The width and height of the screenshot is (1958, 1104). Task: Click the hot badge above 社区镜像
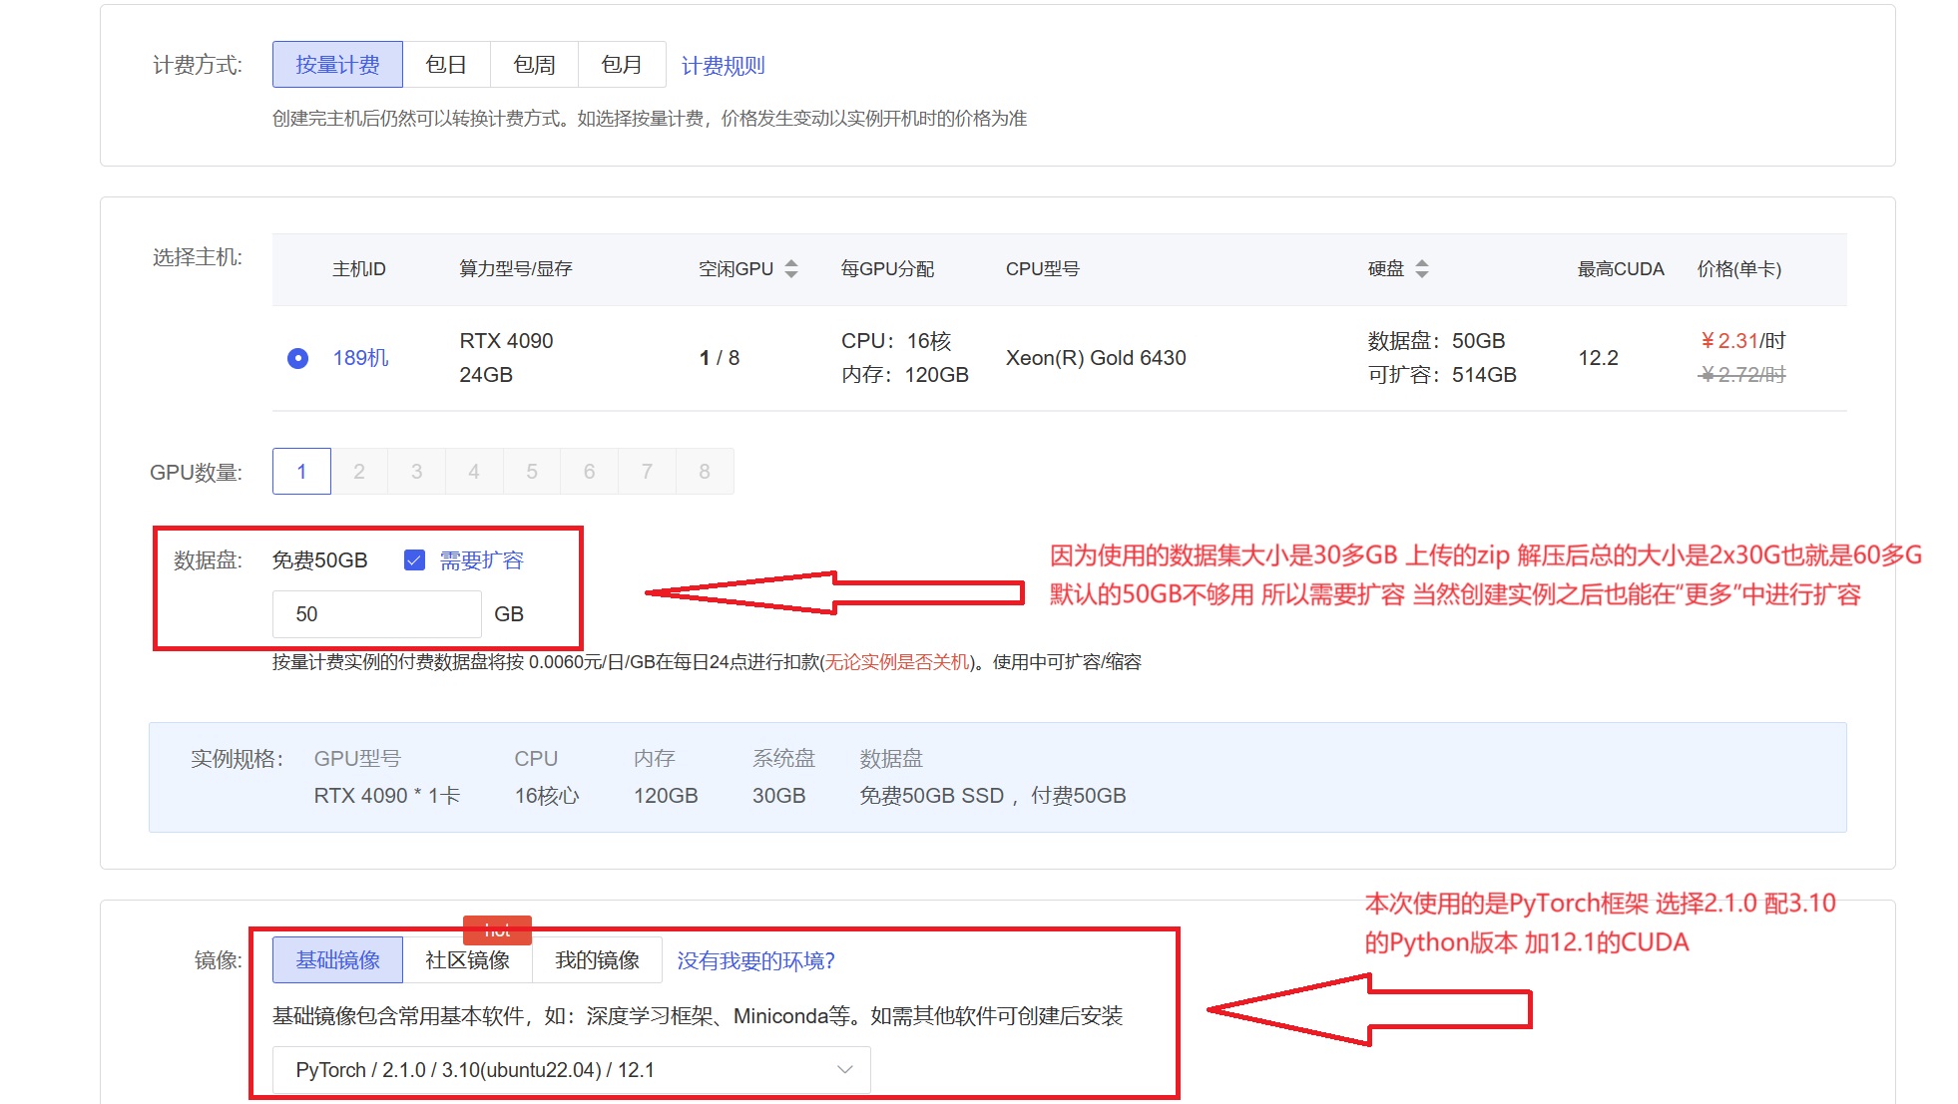pos(497,929)
